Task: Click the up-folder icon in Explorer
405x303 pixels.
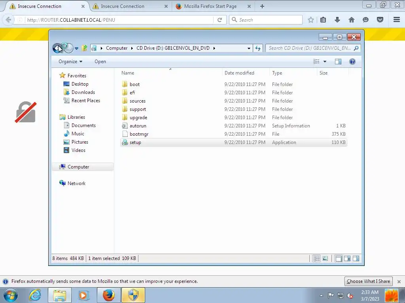Action: click(x=84, y=48)
